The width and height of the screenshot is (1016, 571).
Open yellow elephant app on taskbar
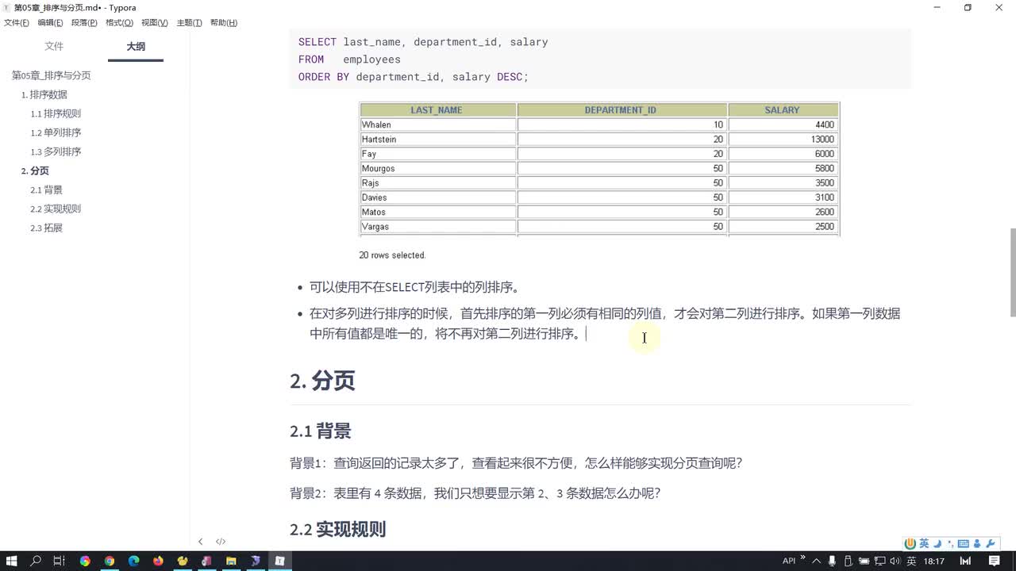coord(183,561)
